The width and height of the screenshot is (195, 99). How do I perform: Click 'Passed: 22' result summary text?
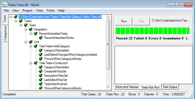pyautogui.click(x=124, y=38)
